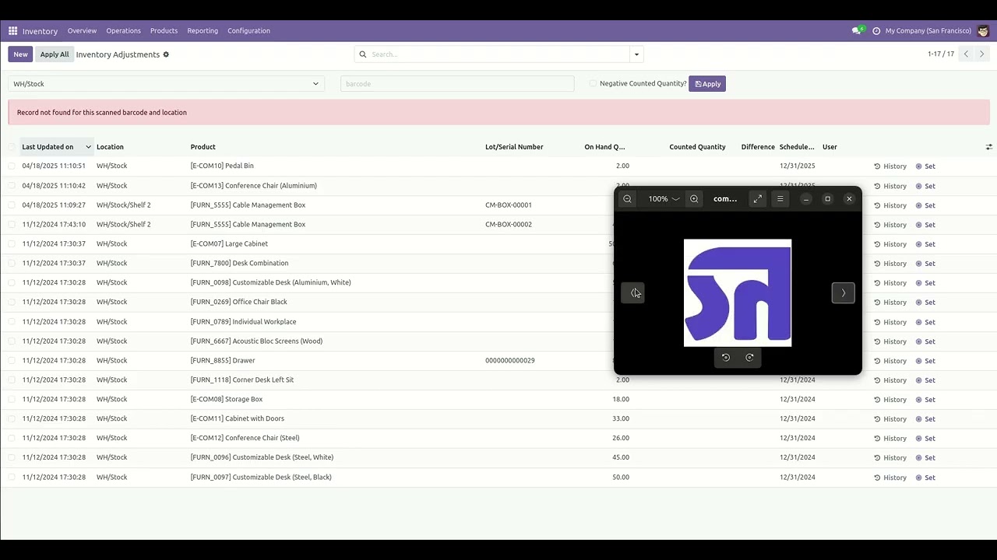Rotate the image counter-clockwise

pyautogui.click(x=726, y=358)
